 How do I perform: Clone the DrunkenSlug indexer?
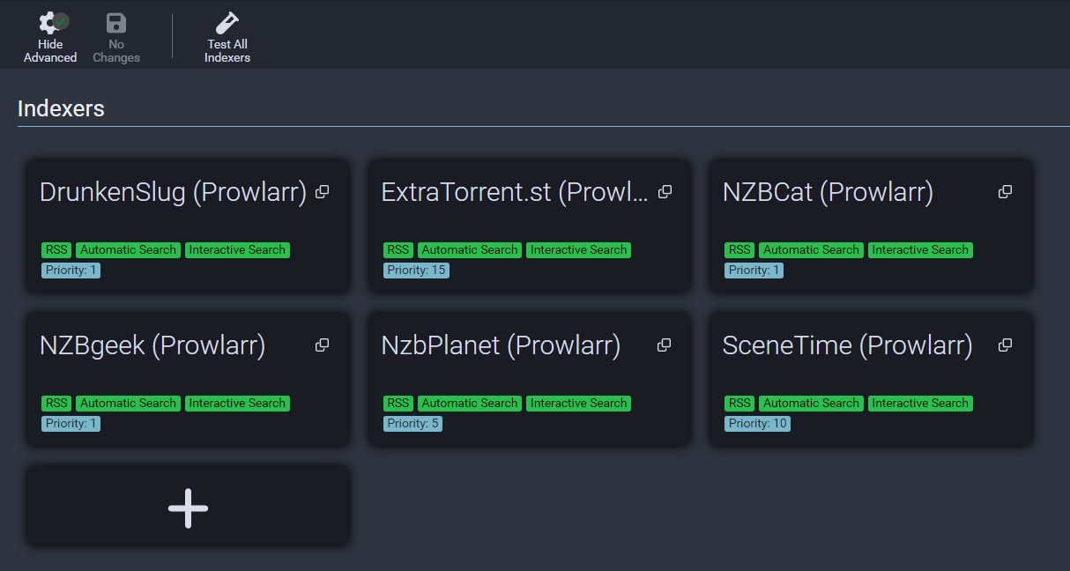pyautogui.click(x=323, y=192)
